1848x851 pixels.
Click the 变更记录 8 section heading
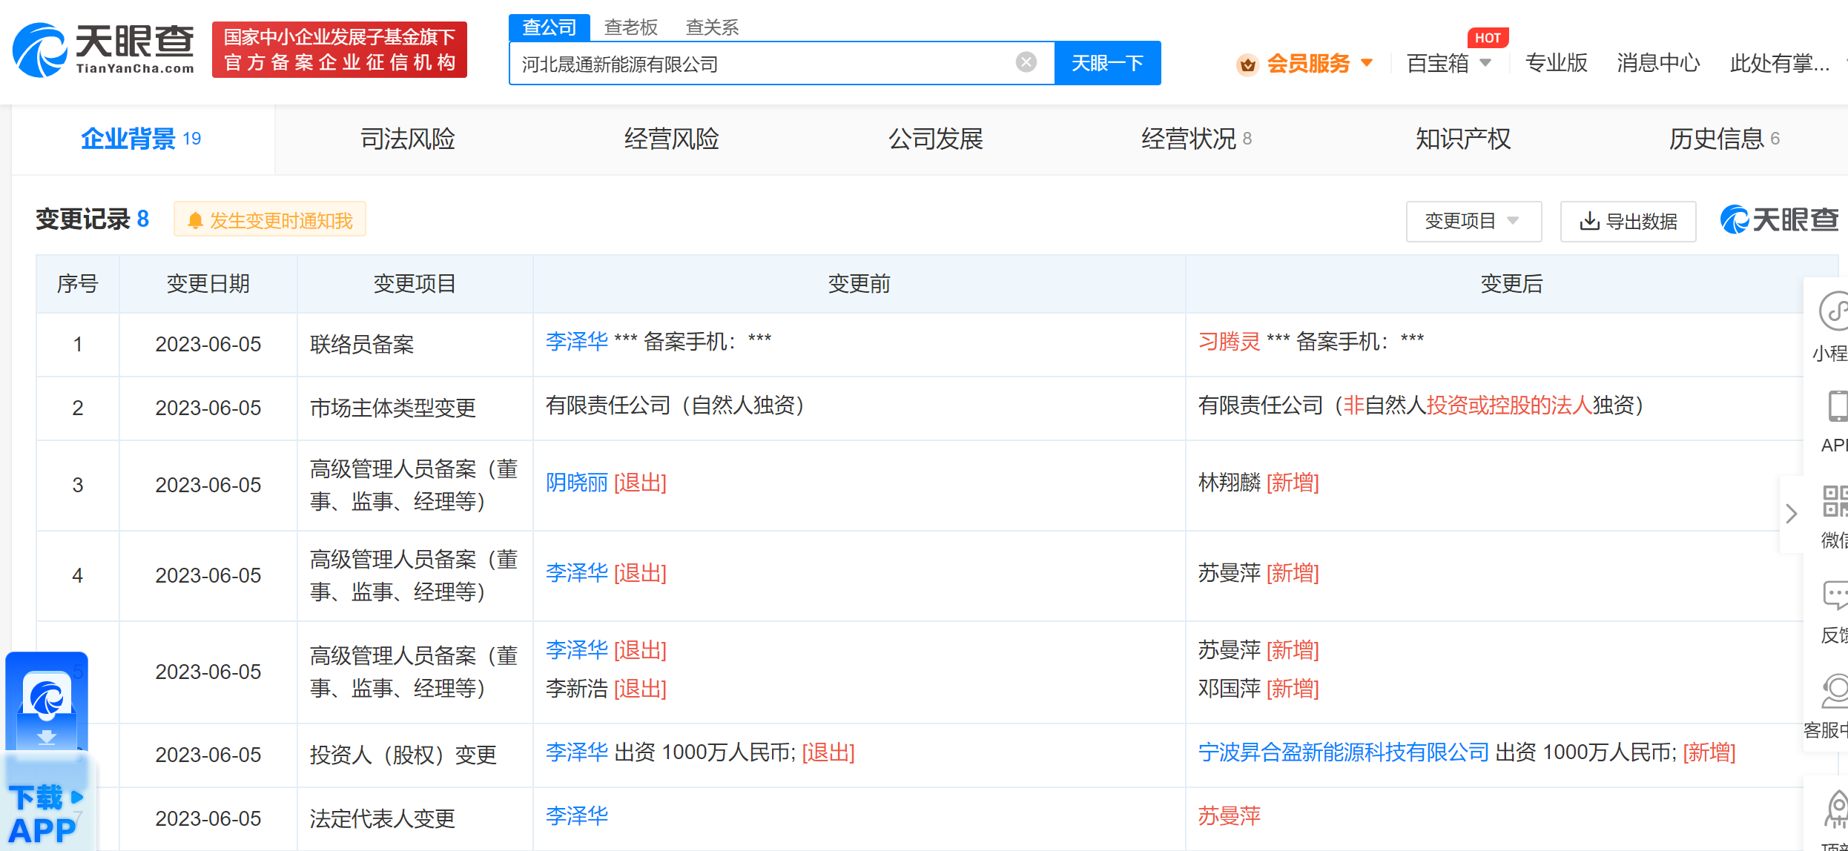click(93, 219)
